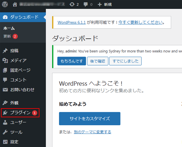182x147 pixels.
Task: Click the ダッシュボード page heading
Action: tap(75, 38)
